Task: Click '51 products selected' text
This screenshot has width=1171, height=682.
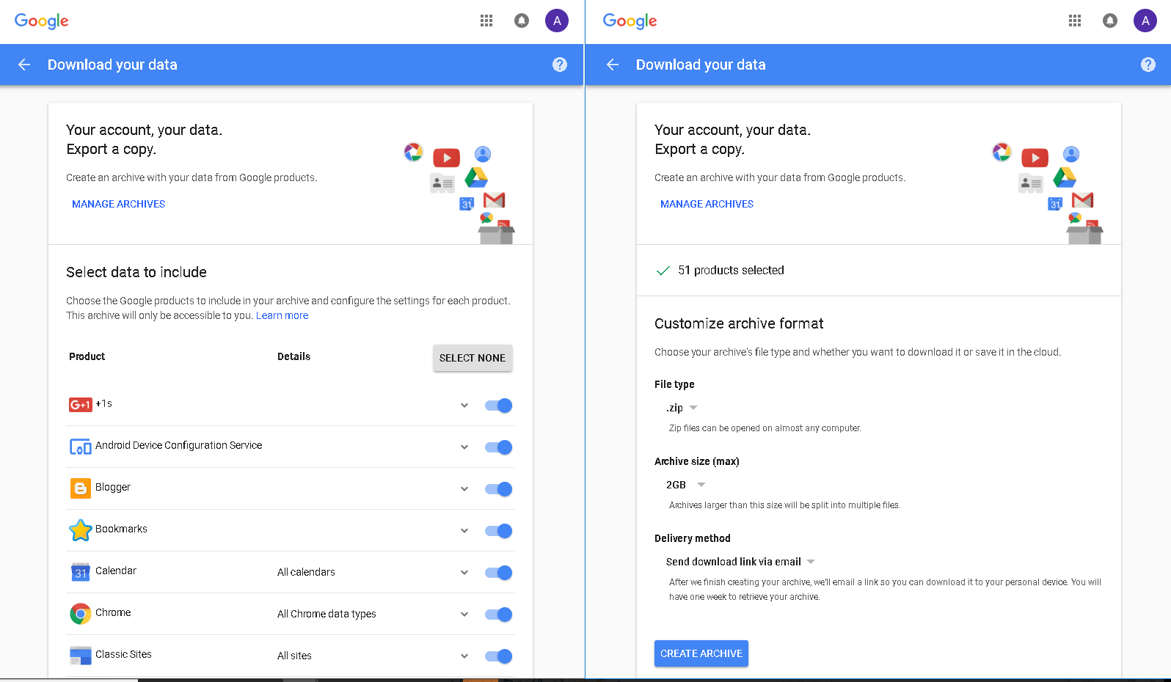Action: click(731, 271)
